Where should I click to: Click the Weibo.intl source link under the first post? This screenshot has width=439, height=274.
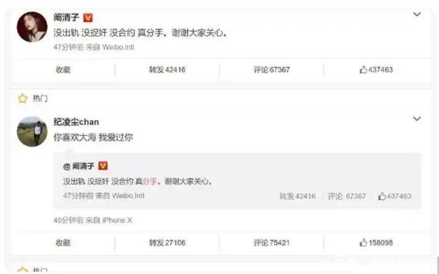click(118, 47)
